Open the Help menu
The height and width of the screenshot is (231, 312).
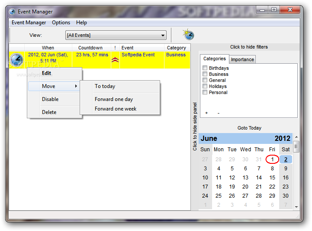(x=82, y=23)
